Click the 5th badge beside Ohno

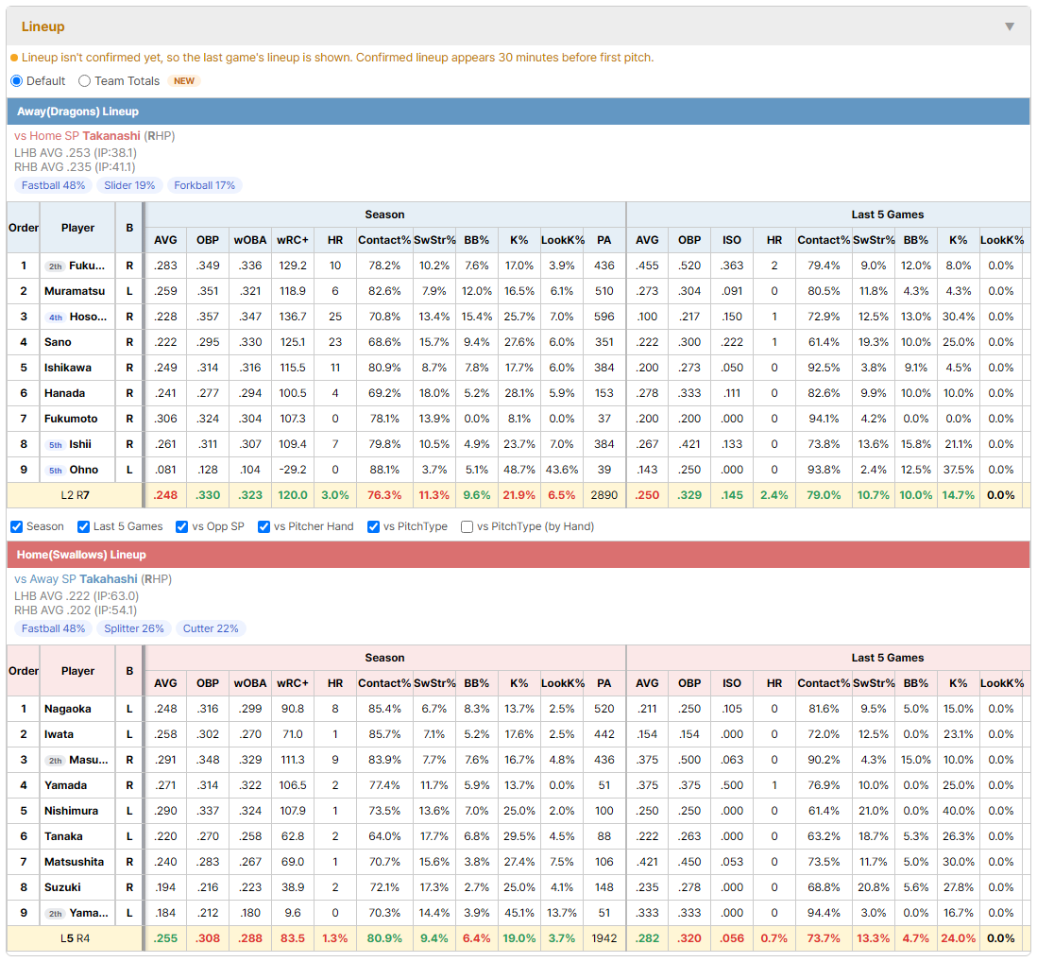click(x=56, y=471)
